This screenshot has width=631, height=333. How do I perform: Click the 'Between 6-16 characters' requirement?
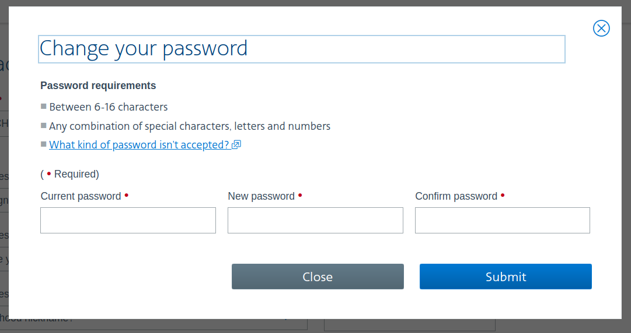click(x=109, y=107)
